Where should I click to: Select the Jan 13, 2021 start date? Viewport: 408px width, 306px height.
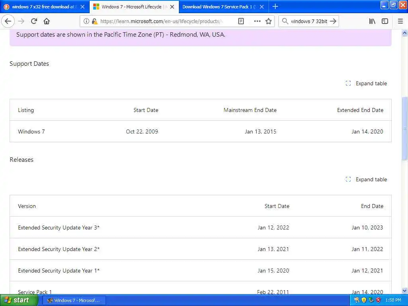[273, 249]
